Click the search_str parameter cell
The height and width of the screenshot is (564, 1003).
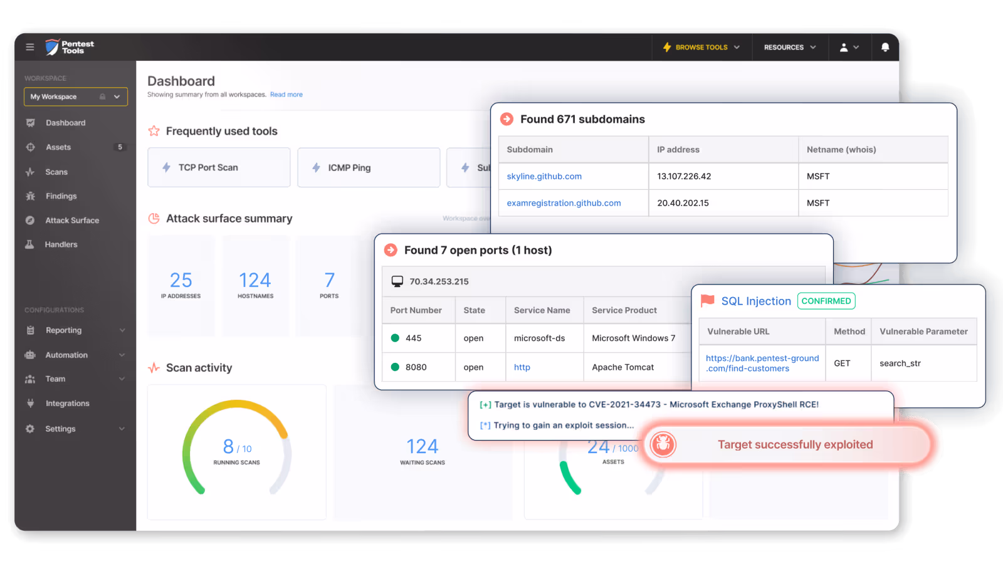(x=924, y=363)
